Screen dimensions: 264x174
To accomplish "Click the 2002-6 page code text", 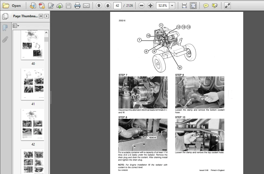I will (x=122, y=21).
